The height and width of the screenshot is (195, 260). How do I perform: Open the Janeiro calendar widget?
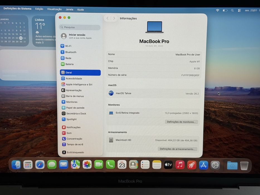(14, 31)
